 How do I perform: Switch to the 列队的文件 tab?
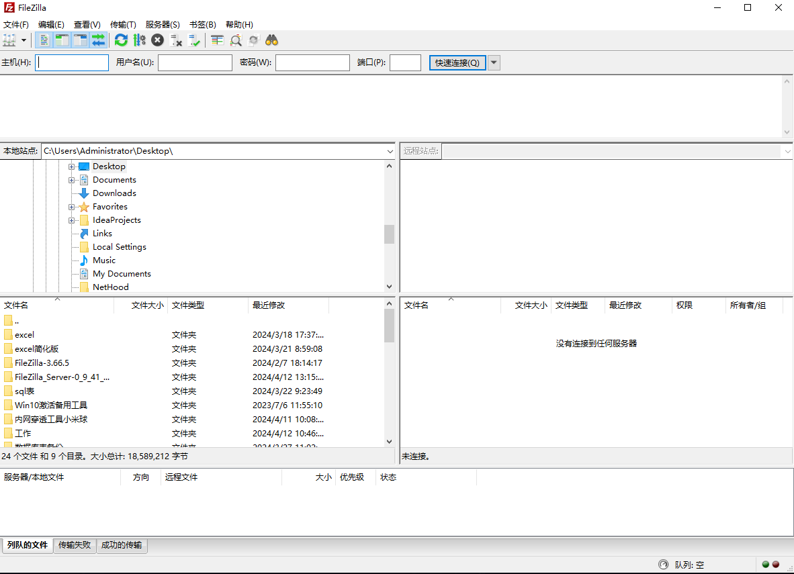click(28, 545)
